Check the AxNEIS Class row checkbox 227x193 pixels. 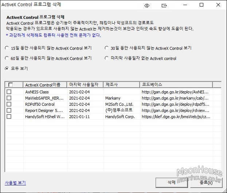[9, 92]
